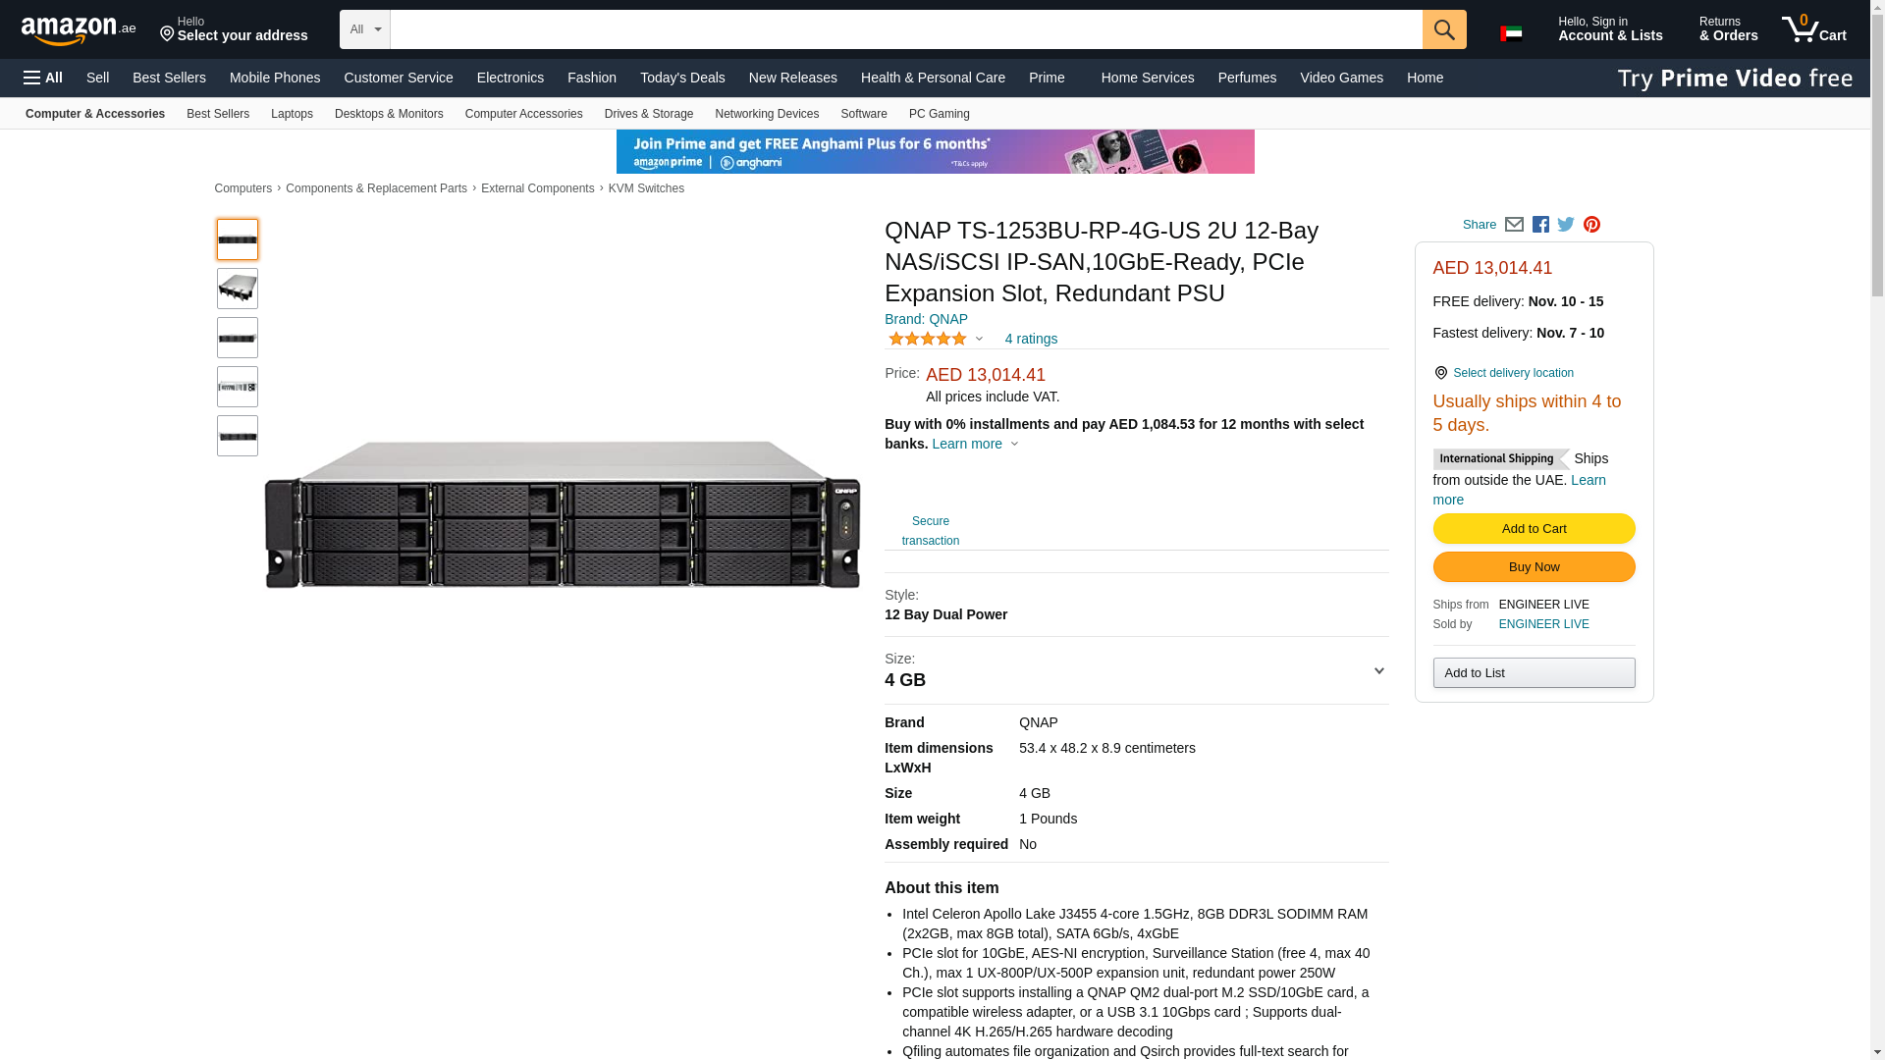Image resolution: width=1885 pixels, height=1060 pixels.
Task: Open search category All dropdown
Action: pos(364,29)
